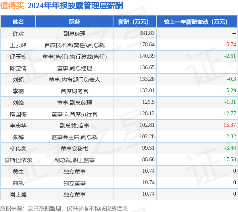Viewport: 238px width, 212px height.
Task: Click the 数据来源 footnote text
Action: 64,208
